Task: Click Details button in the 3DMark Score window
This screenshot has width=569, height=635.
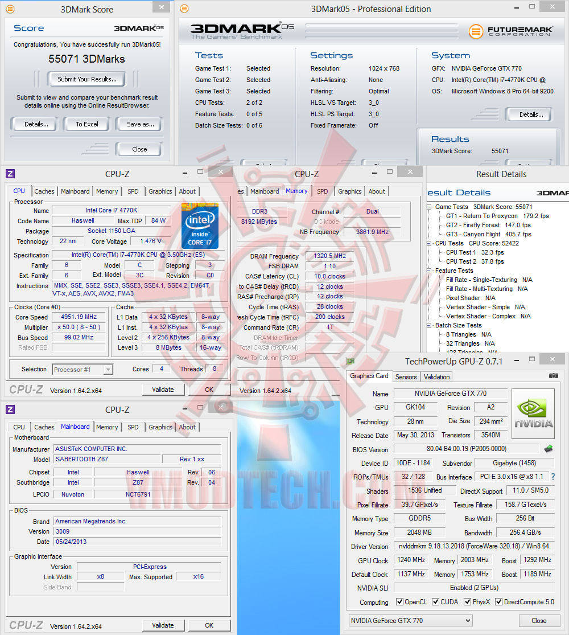Action: click(x=36, y=124)
